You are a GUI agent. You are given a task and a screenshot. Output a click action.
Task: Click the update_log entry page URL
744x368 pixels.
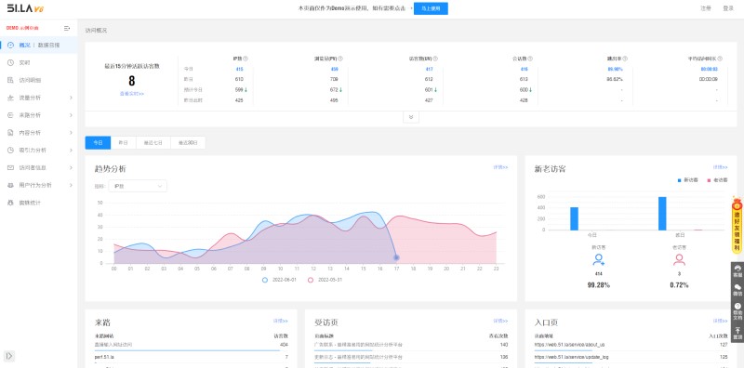[x=571, y=357]
